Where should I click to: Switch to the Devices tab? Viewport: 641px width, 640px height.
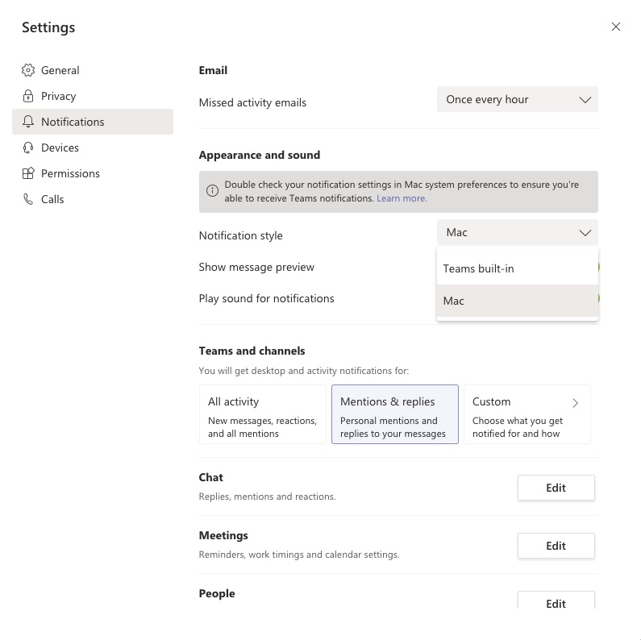pyautogui.click(x=93, y=148)
